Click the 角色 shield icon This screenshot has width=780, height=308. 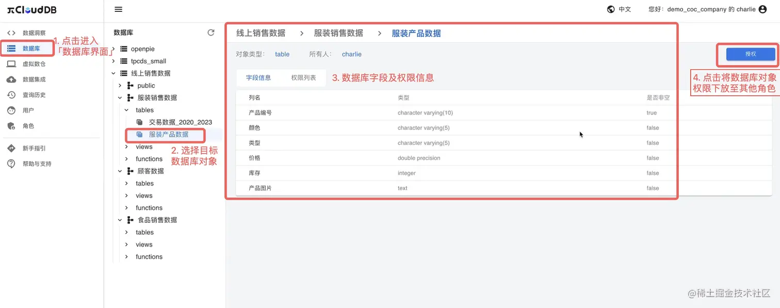11,126
